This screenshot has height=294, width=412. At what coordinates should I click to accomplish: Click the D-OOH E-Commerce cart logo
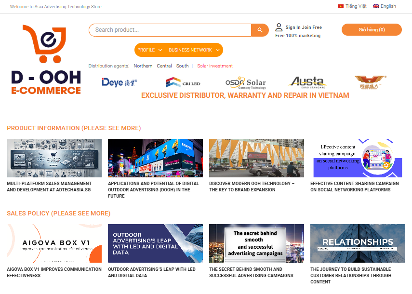(46, 60)
